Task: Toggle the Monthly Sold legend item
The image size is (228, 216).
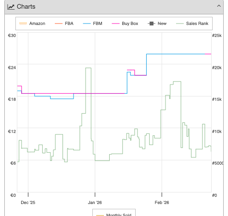Action: pos(114,215)
